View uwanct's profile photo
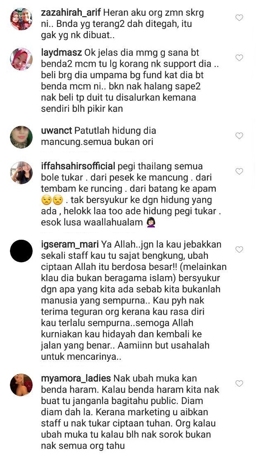Viewport: 257px width, 455px height. [x=21, y=137]
